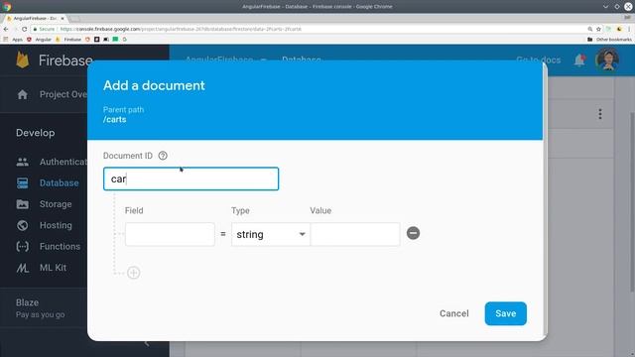Open Other bookmarks folder

(609, 40)
